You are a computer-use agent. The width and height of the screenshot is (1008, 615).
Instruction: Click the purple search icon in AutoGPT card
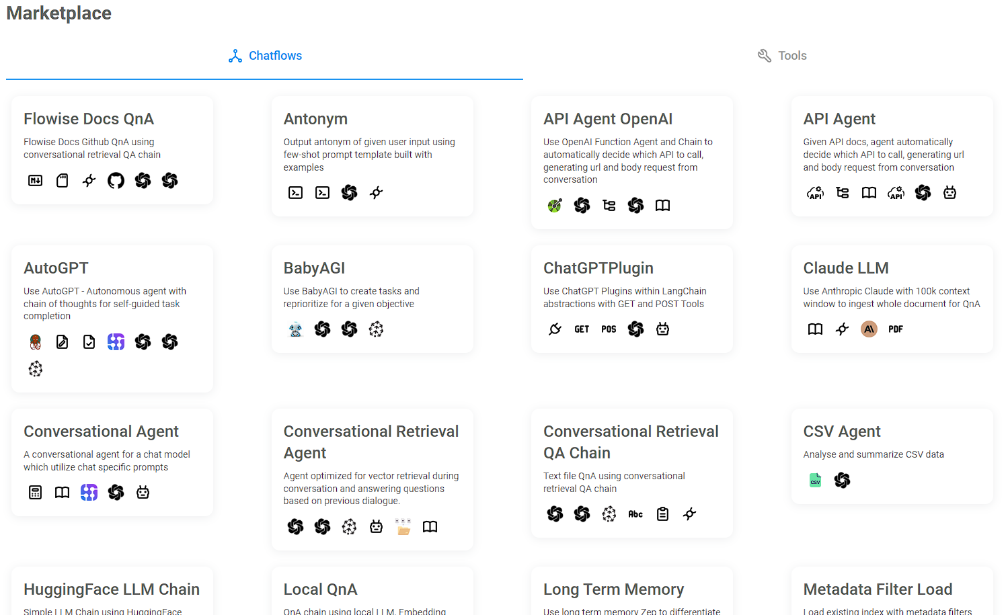(x=116, y=342)
